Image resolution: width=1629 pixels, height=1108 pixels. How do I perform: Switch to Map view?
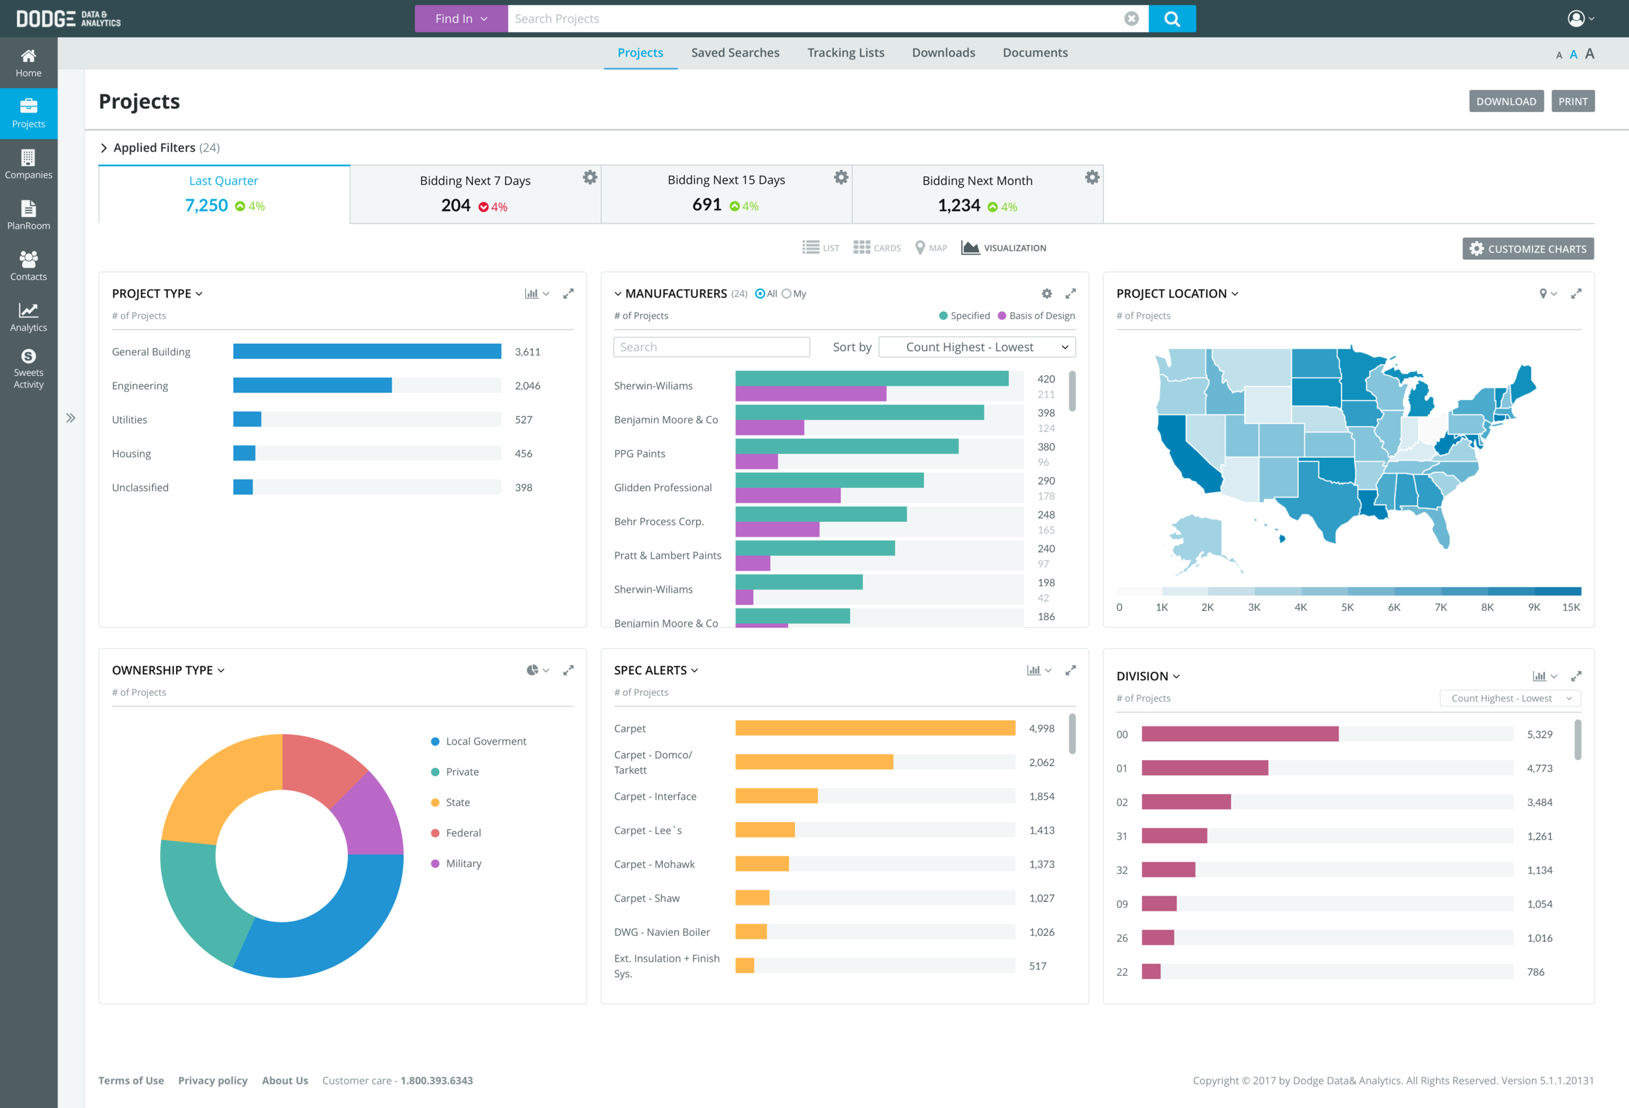pyautogui.click(x=931, y=248)
